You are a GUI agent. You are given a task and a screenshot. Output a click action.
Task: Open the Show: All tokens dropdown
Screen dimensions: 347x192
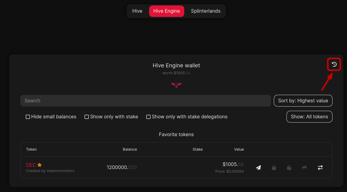[x=309, y=117]
